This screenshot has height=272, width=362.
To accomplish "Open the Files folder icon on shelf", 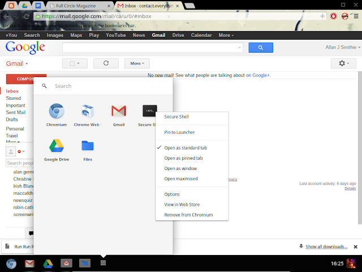I will point(85,263).
